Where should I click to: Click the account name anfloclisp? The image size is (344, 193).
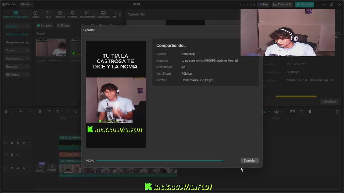coord(188,54)
